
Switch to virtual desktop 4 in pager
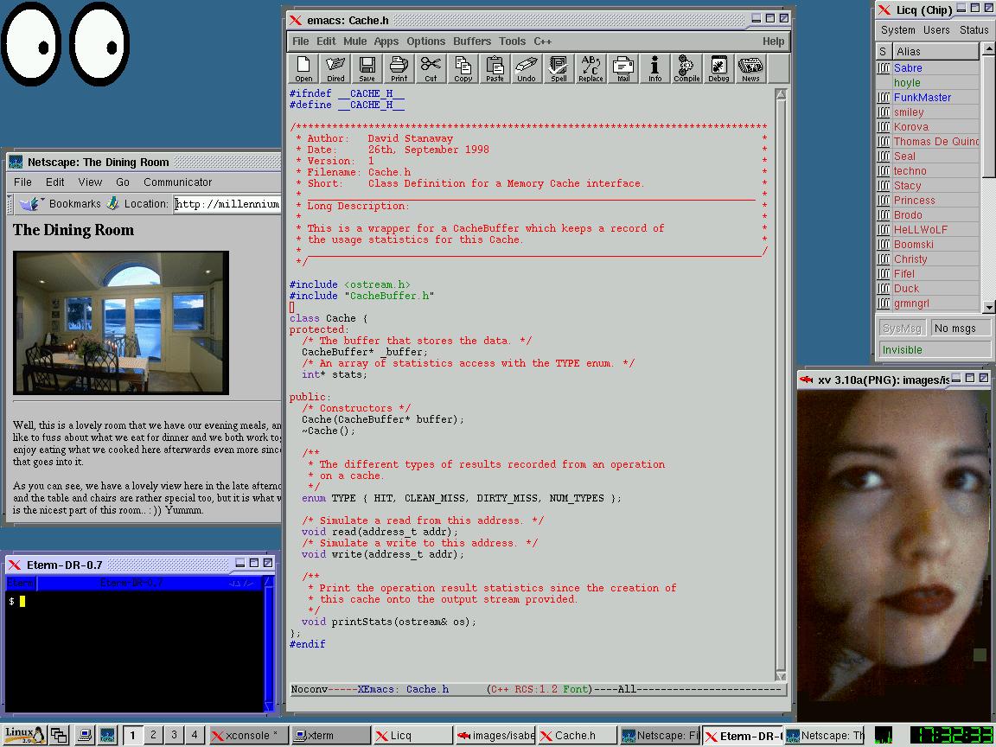pos(195,735)
